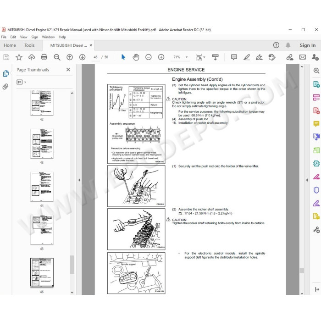Close the Page Thumbnails panel
The width and height of the screenshot is (321, 321).
click(68, 70)
